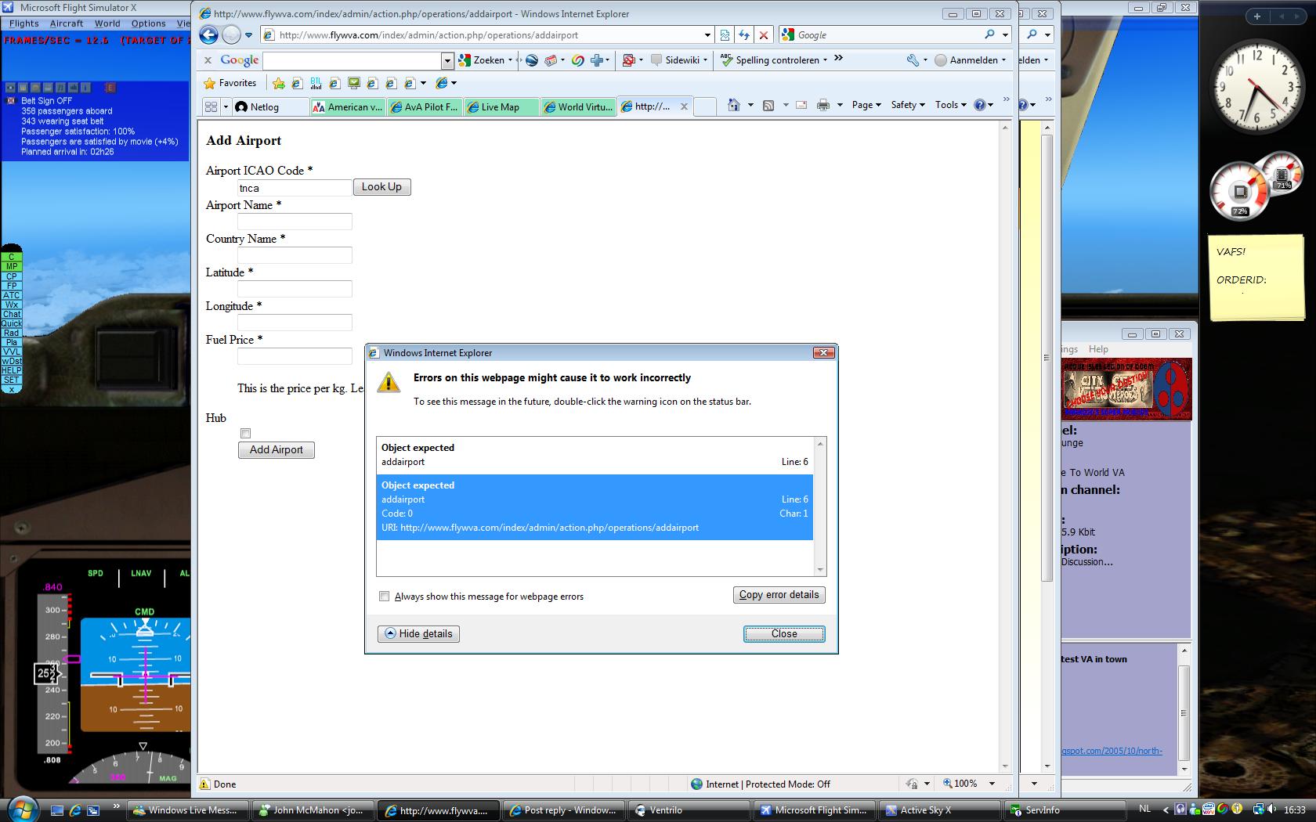
Task: Click the RSS feeds icon
Action: point(768,105)
